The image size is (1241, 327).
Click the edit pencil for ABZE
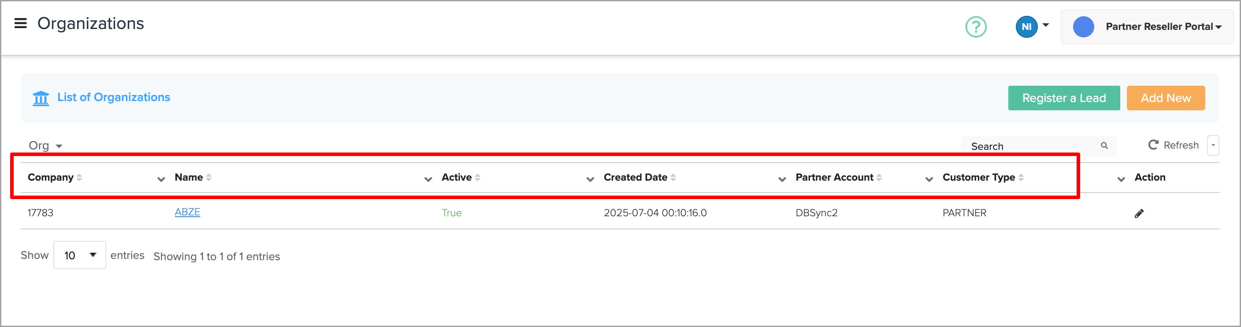(x=1138, y=213)
